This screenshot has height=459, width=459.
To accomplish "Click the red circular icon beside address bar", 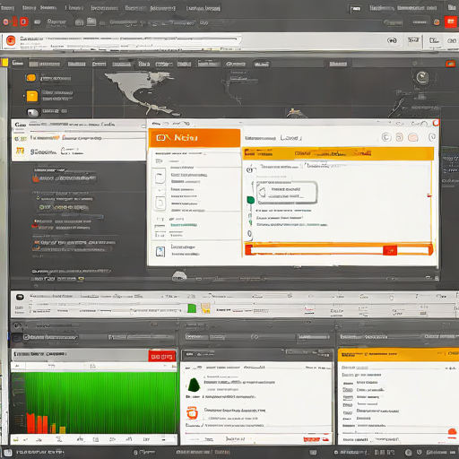I will [x=11, y=40].
